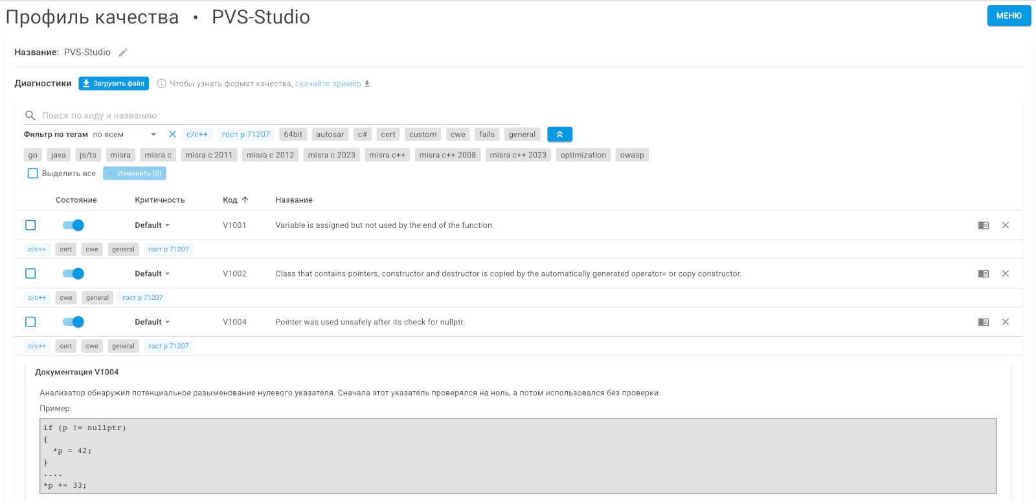This screenshot has height=502, width=1036.
Task: Click the download arrow icon after 'скачайте пример'
Action: click(367, 84)
